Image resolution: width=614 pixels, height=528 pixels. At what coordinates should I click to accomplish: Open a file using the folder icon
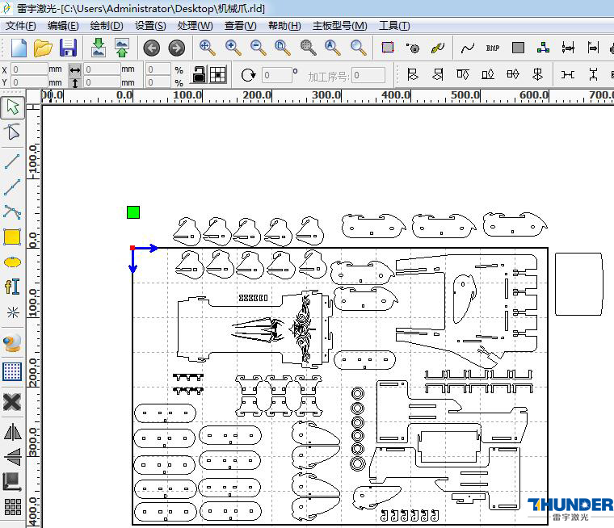coord(43,48)
